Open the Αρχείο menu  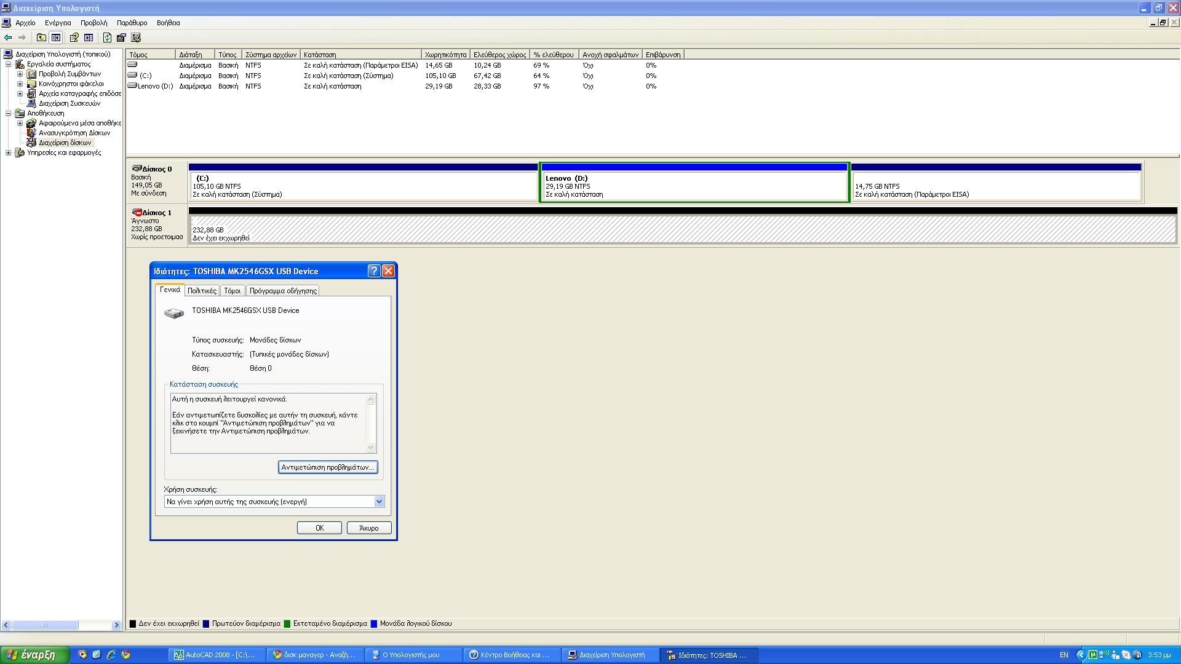click(25, 23)
